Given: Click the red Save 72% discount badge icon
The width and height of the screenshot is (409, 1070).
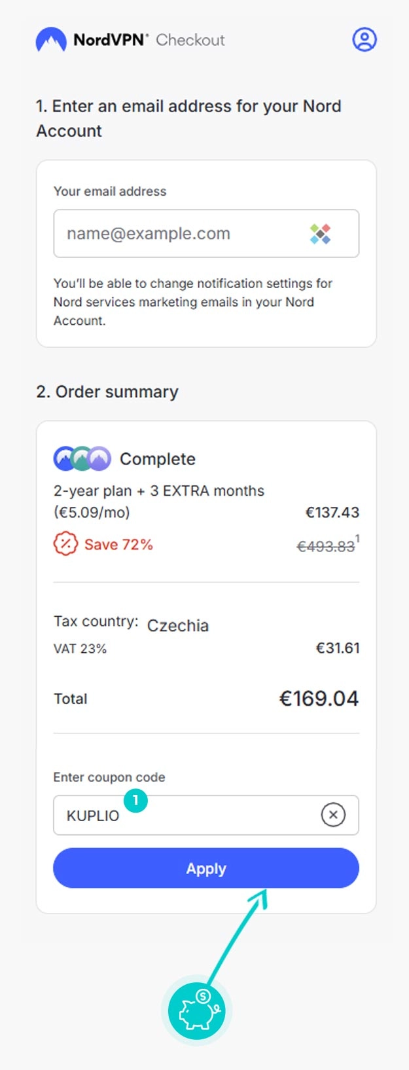Looking at the screenshot, I should point(65,544).
